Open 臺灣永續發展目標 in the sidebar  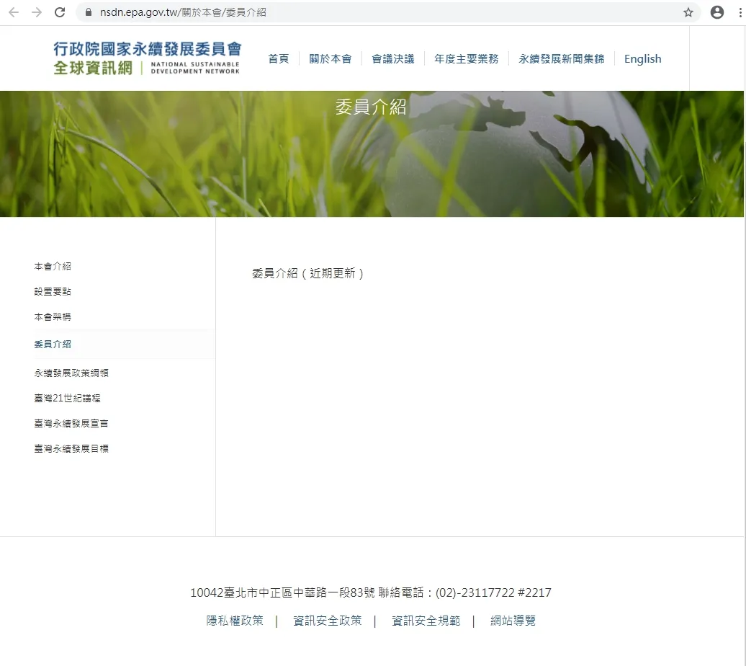click(71, 449)
